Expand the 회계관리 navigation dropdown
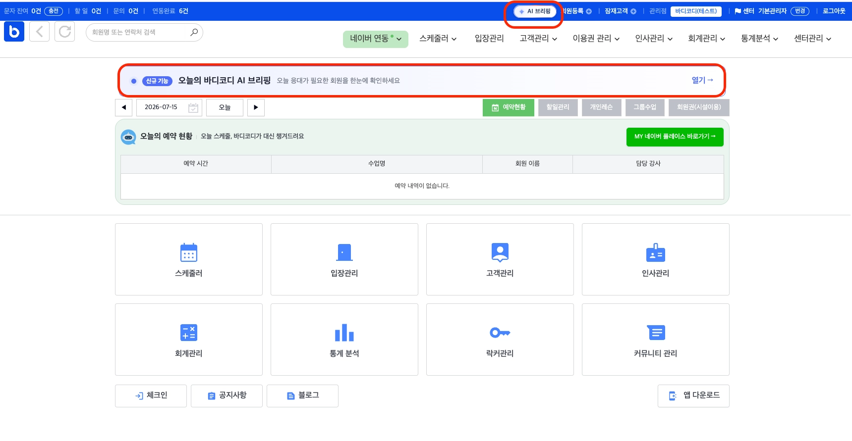Image resolution: width=852 pixels, height=441 pixels. 707,39
